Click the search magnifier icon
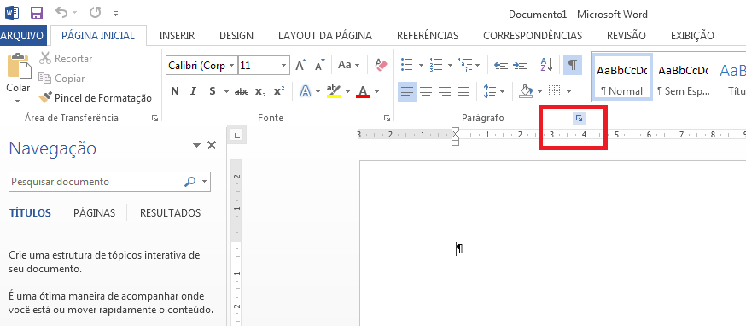 189,181
